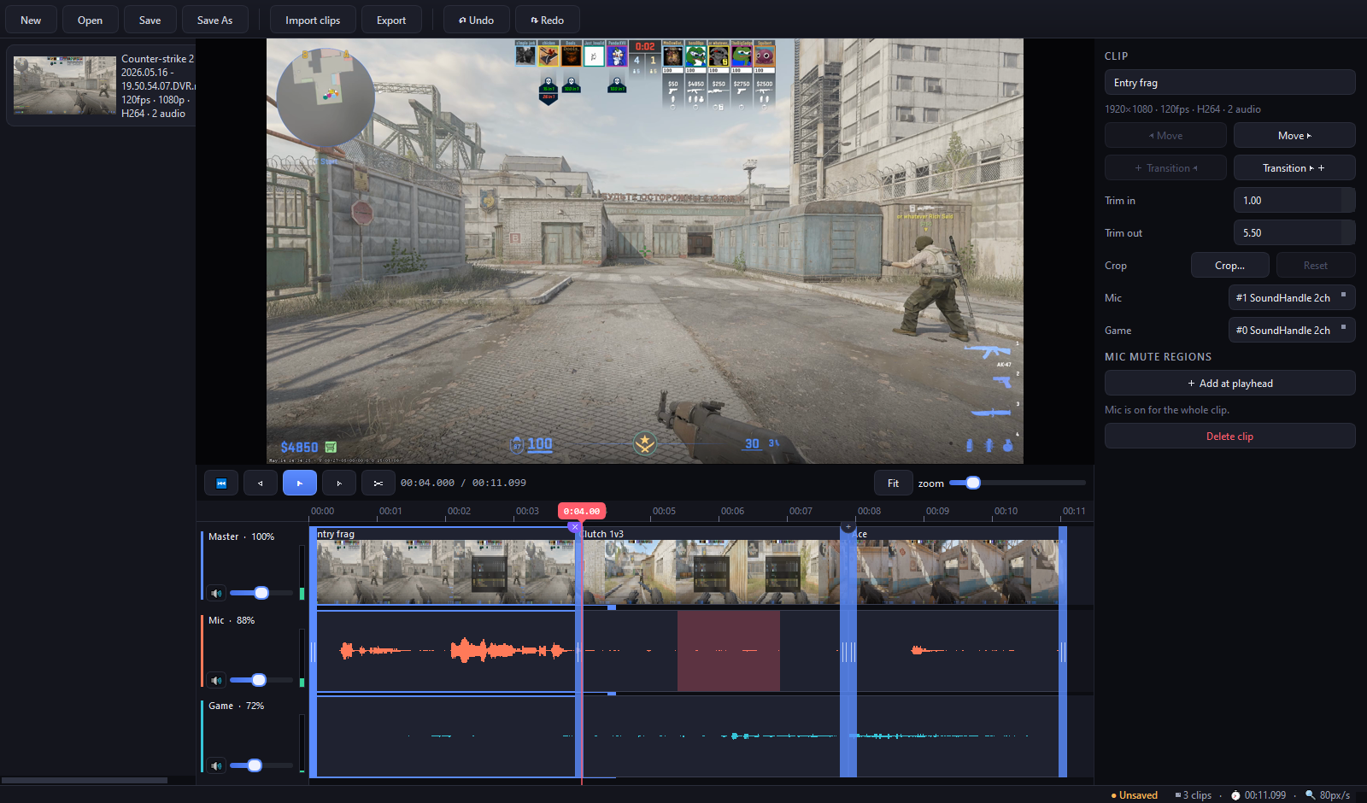Image resolution: width=1367 pixels, height=803 pixels.
Task: Click the disabled Move left button
Action: pyautogui.click(x=1165, y=135)
